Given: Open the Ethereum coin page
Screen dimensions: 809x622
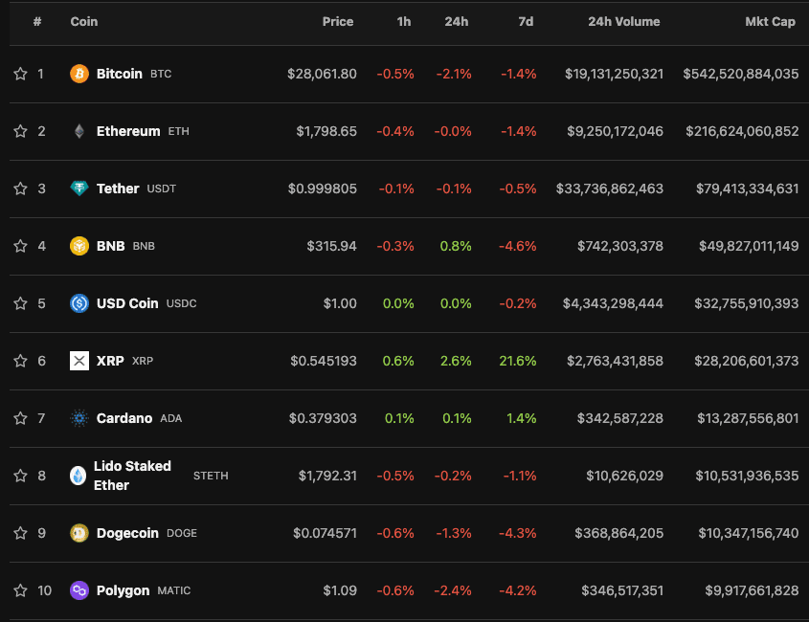Looking at the screenshot, I should tap(128, 131).
